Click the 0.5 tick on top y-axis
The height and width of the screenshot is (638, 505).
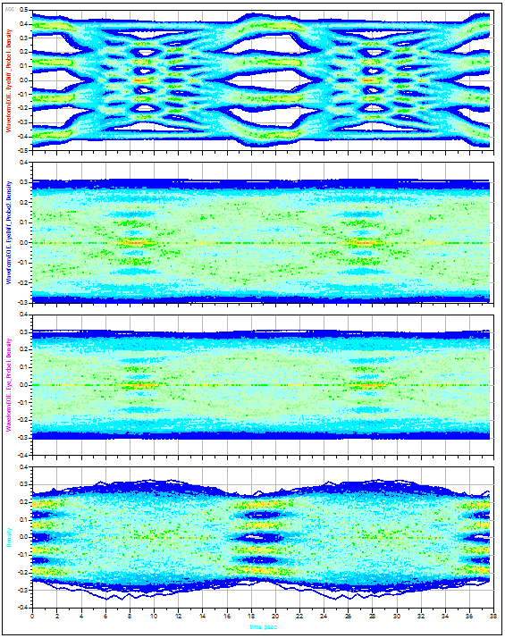[x=23, y=10]
